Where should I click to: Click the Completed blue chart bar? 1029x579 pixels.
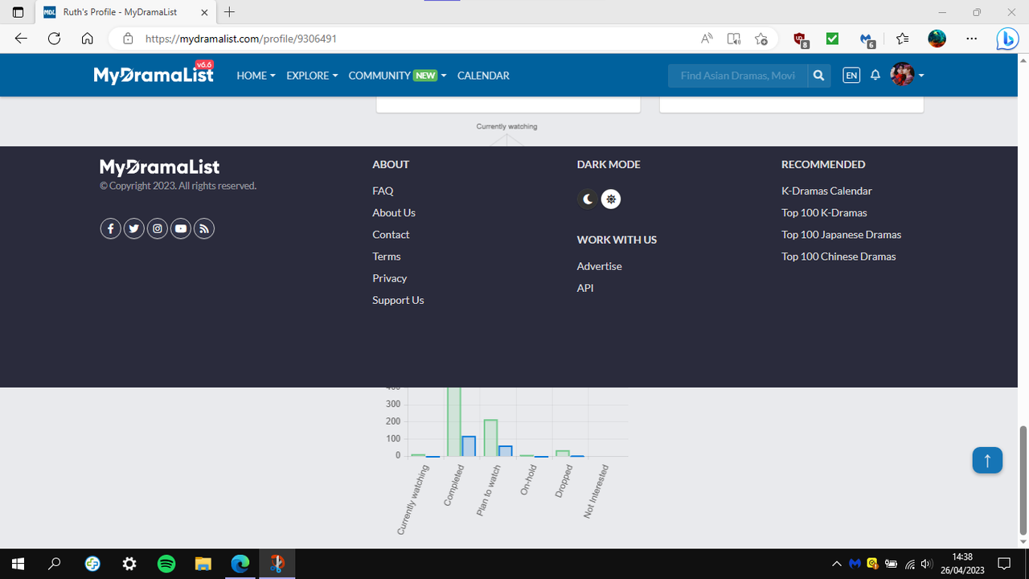(469, 446)
